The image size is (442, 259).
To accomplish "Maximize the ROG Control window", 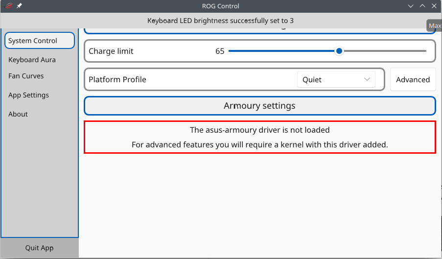I will coord(422,6).
